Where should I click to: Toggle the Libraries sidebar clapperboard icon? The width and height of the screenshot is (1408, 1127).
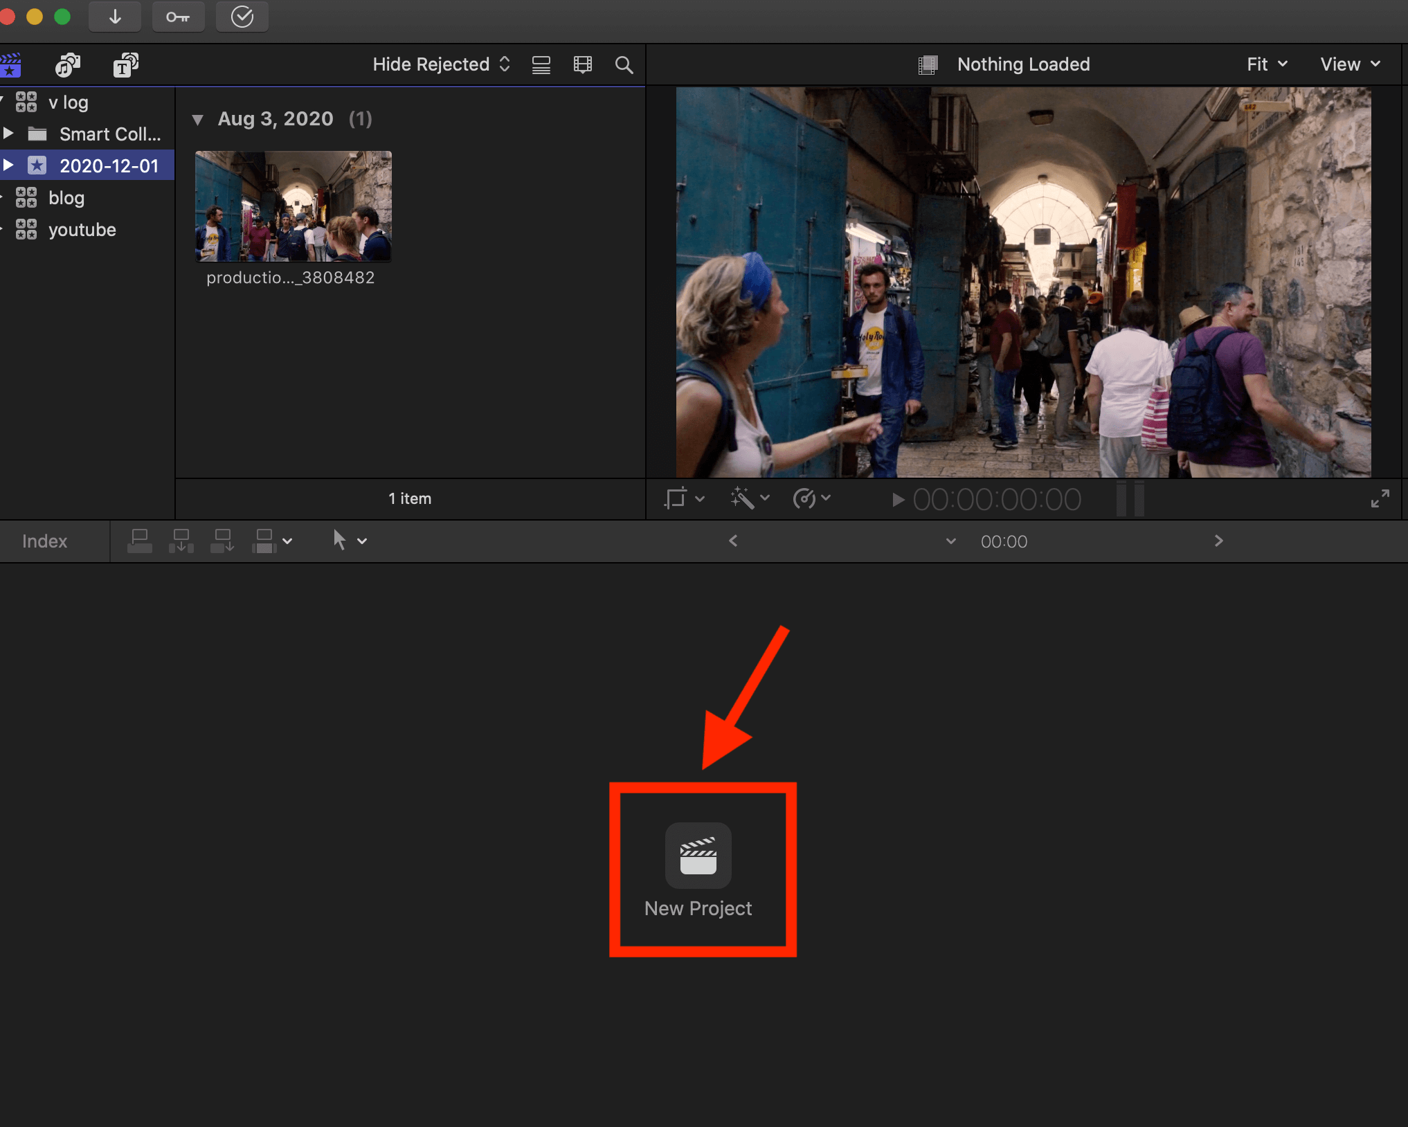(10, 65)
